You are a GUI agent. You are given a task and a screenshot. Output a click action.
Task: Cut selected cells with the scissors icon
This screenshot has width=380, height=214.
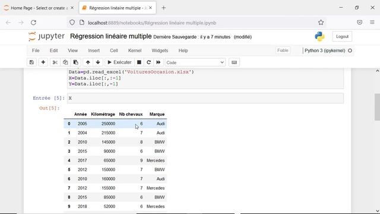[x=55, y=62]
